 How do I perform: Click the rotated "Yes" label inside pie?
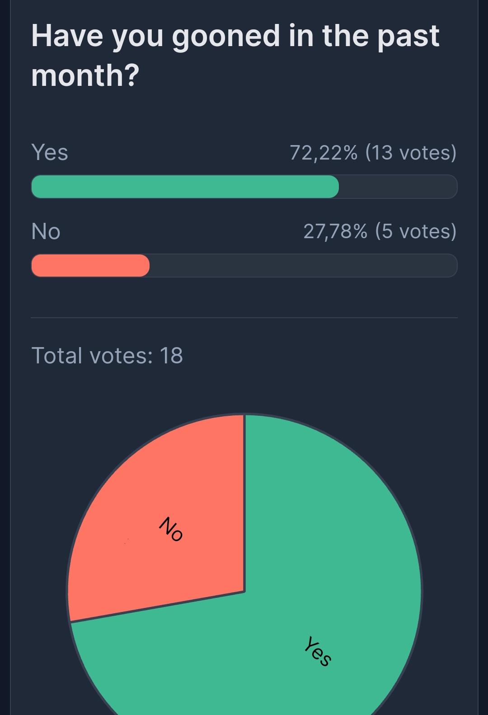pyautogui.click(x=318, y=651)
